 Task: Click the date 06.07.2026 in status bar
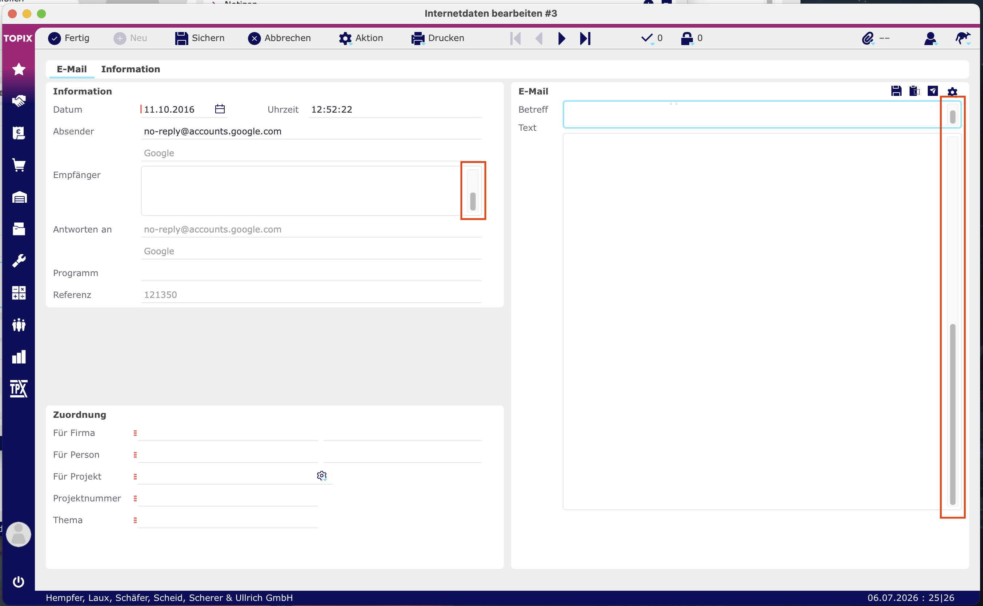pyautogui.click(x=893, y=598)
